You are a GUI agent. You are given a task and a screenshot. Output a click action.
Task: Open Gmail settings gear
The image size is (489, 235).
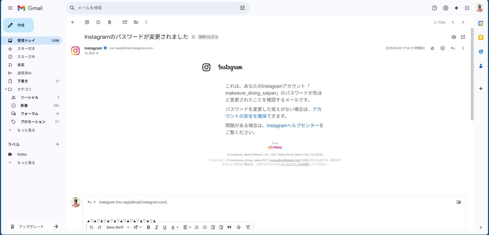(x=446, y=8)
